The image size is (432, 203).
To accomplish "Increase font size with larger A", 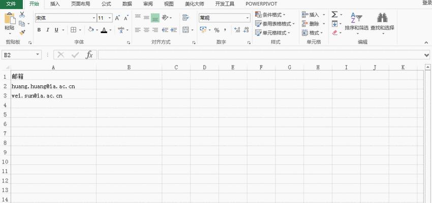I will point(117,18).
